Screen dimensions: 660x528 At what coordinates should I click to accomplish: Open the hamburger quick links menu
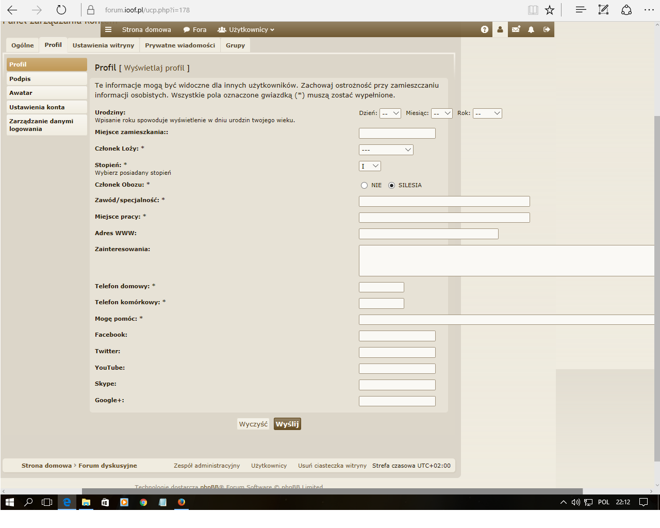pos(108,29)
